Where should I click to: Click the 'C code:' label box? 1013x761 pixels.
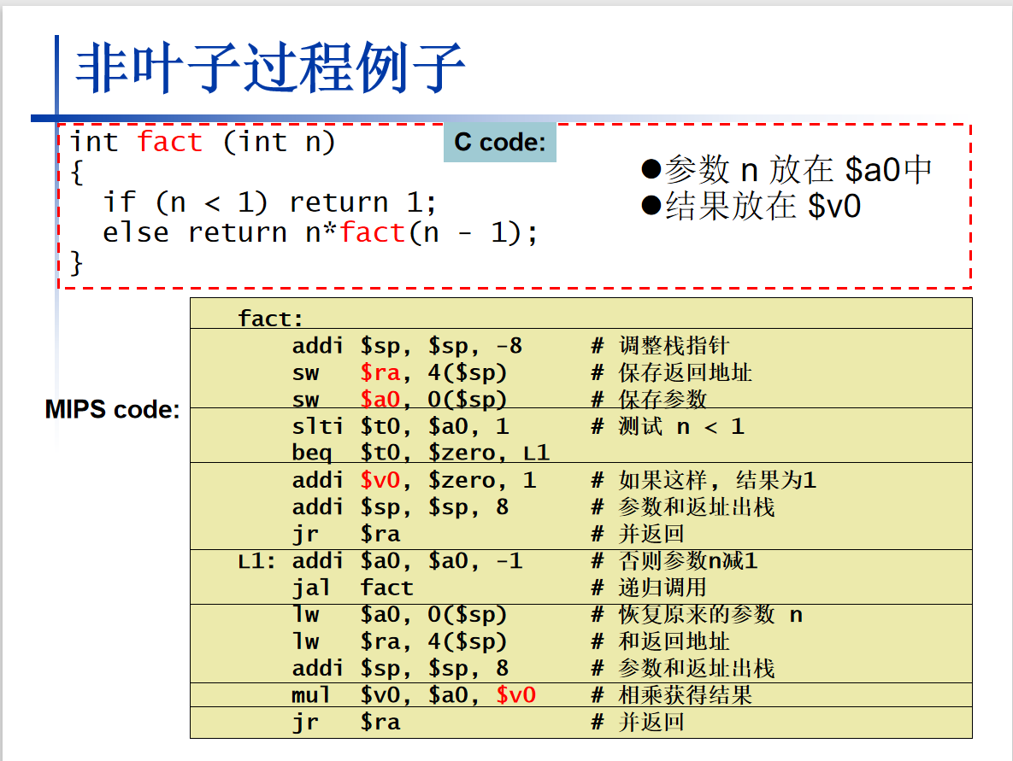(x=500, y=142)
